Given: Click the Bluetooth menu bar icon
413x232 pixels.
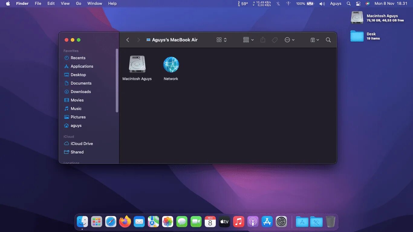Looking at the screenshot, I should (278, 4).
